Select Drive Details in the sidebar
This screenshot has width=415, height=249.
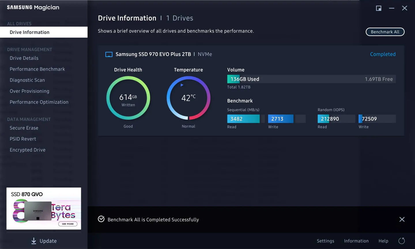tap(24, 58)
